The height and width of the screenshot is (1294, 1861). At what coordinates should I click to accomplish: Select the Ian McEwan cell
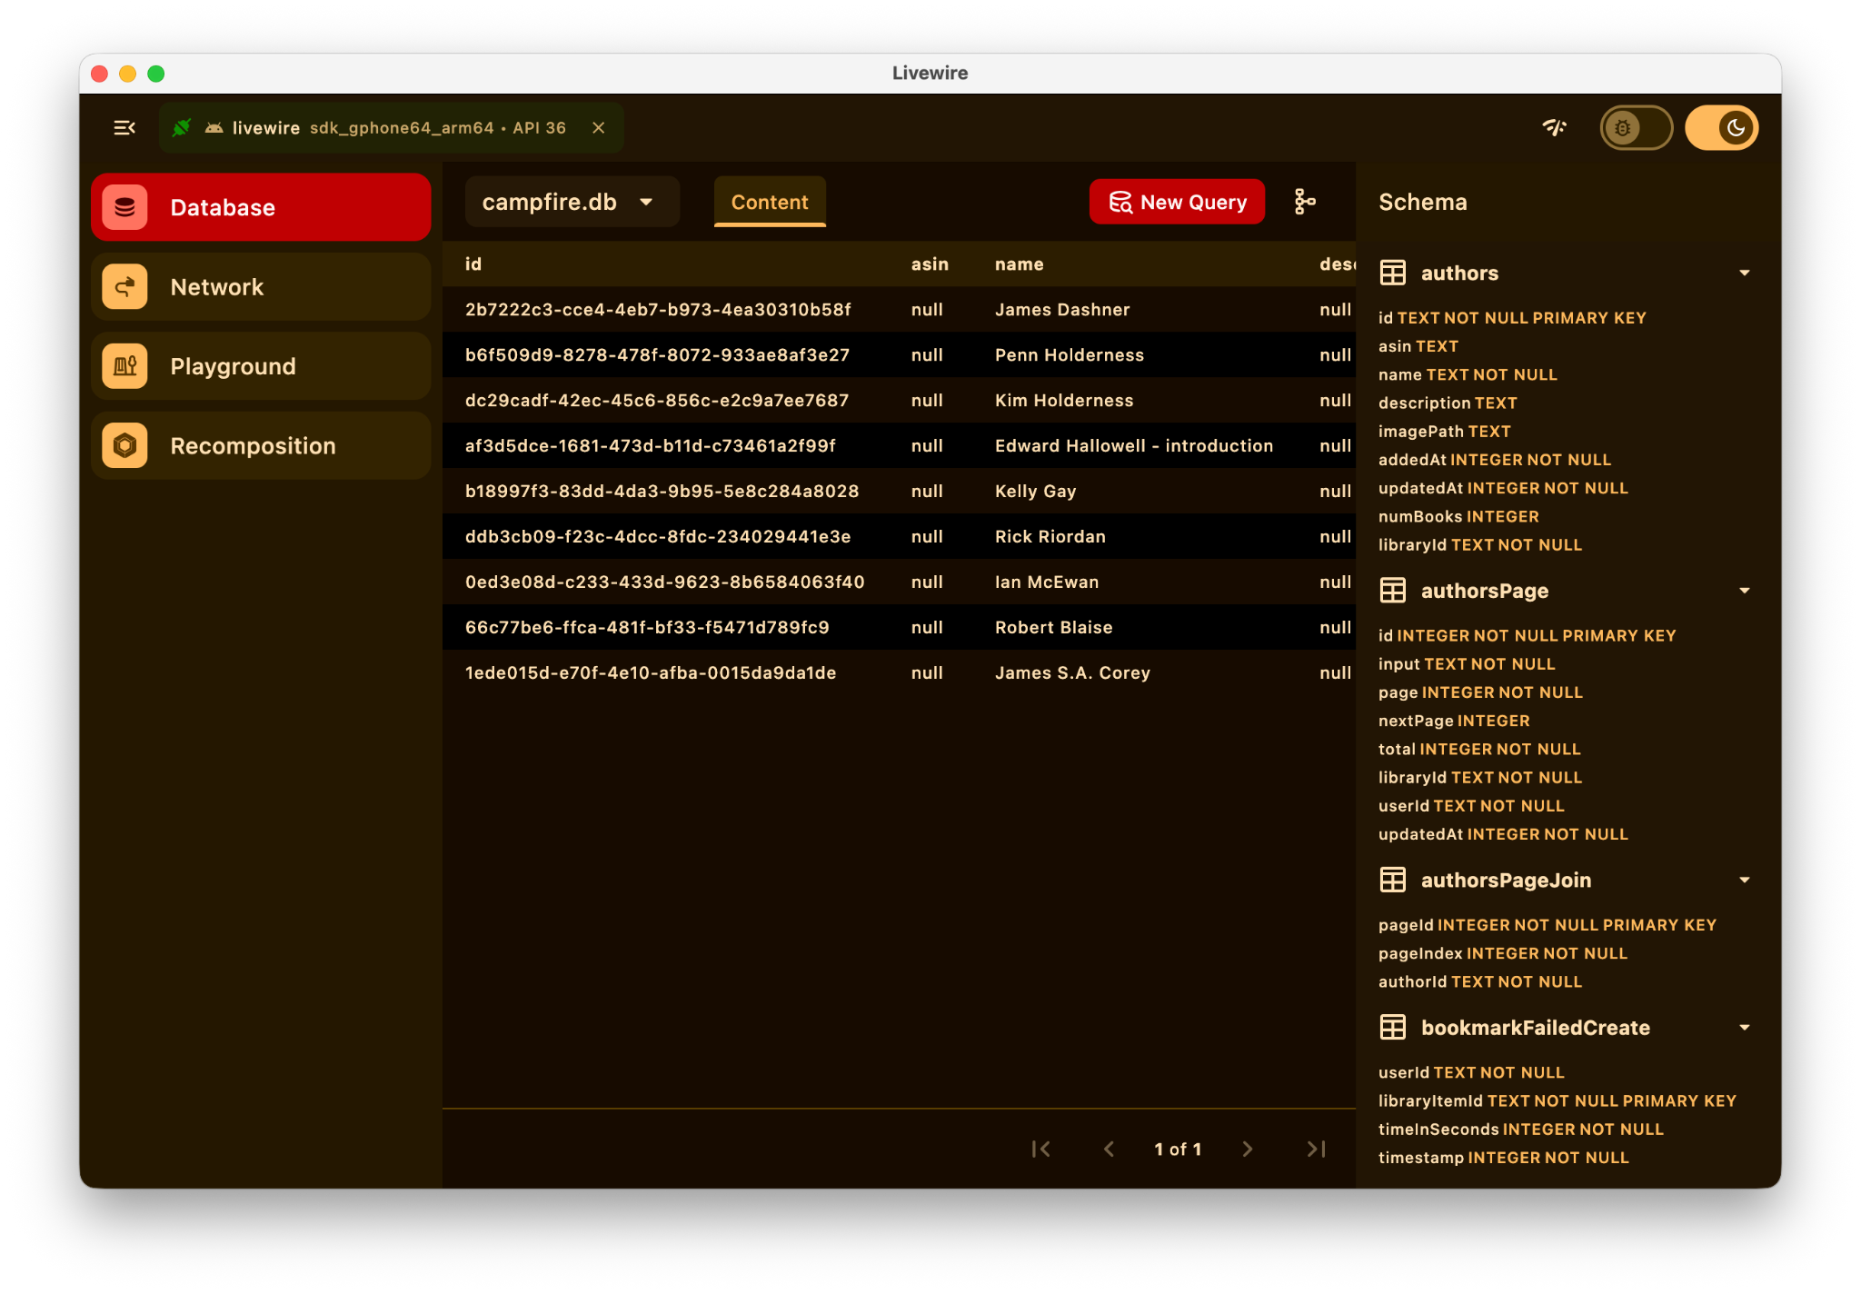pos(1047,582)
